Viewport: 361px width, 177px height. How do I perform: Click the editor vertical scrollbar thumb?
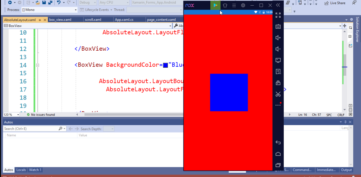pos(345,65)
